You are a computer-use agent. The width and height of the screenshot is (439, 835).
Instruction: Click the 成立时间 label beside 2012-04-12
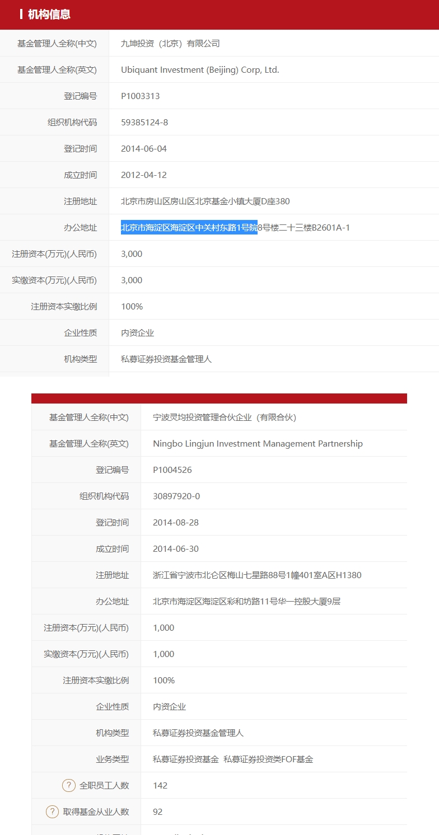click(x=80, y=175)
